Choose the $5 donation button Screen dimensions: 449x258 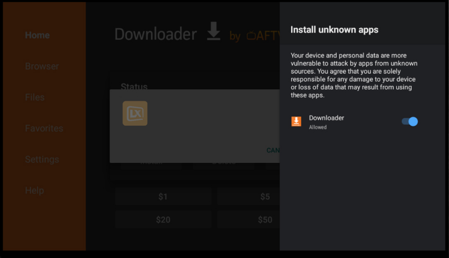click(x=249, y=197)
